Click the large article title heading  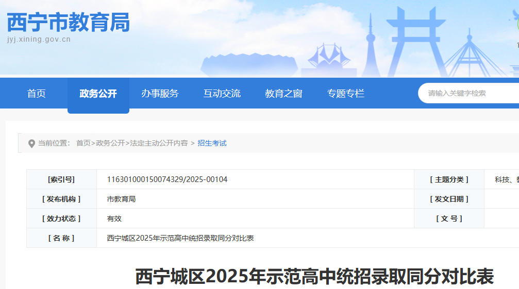pyautogui.click(x=314, y=277)
